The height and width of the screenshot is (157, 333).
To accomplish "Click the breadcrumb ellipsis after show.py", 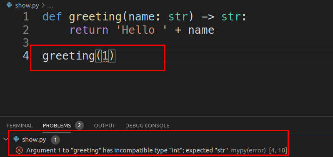I will click(x=50, y=5).
